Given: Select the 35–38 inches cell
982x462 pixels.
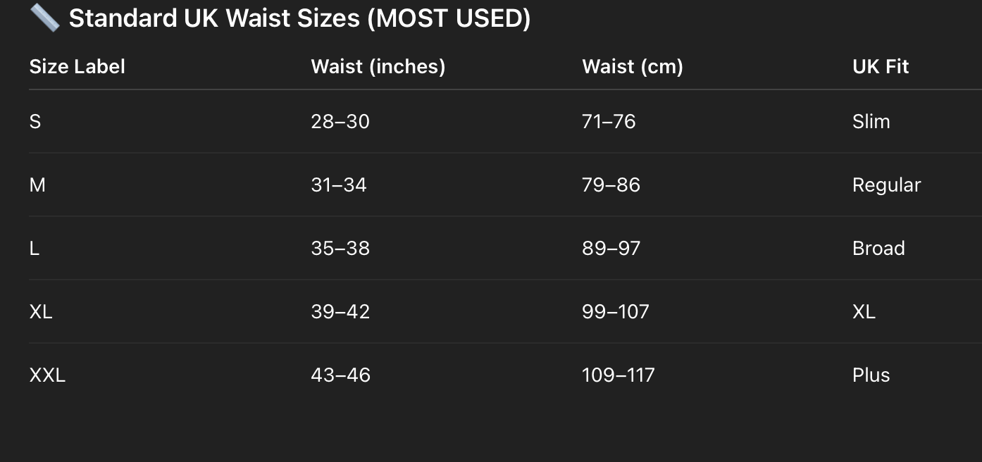Looking at the screenshot, I should pyautogui.click(x=340, y=249).
